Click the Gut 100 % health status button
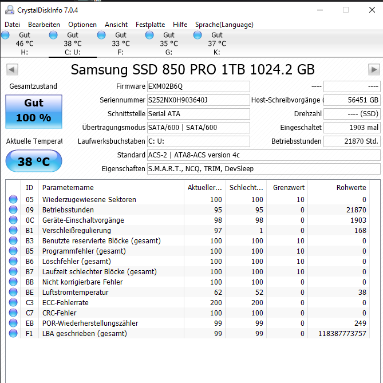Screen dimensions: 383x383 (34, 112)
